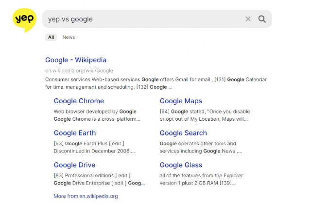311x206 pixels.
Task: Visit the Google Search sitelink
Action: click(x=183, y=133)
